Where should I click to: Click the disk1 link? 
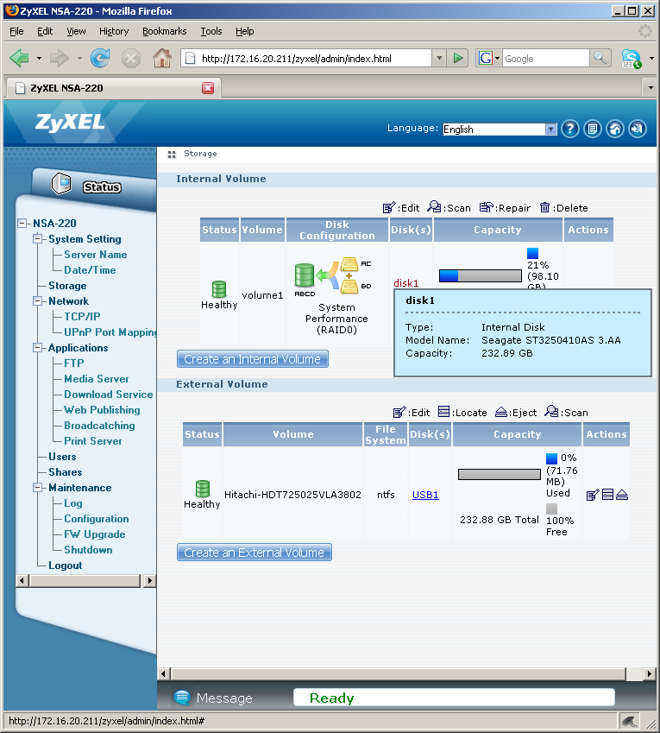[405, 283]
